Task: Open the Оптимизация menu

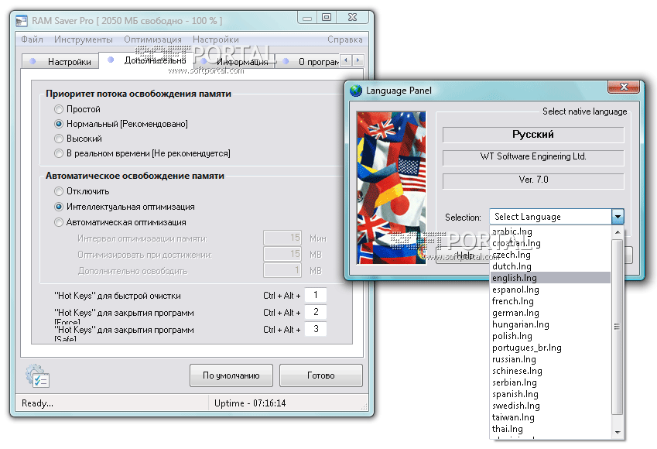Action: [152, 39]
